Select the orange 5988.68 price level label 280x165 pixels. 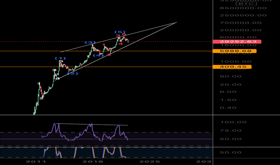pyautogui.click(x=234, y=51)
